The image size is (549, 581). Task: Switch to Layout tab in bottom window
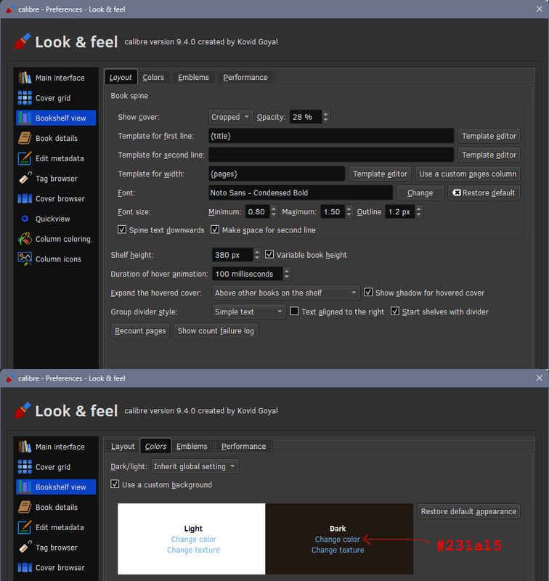pos(123,447)
